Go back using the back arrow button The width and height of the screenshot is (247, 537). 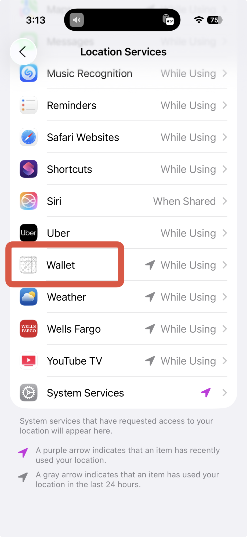pos(23,52)
